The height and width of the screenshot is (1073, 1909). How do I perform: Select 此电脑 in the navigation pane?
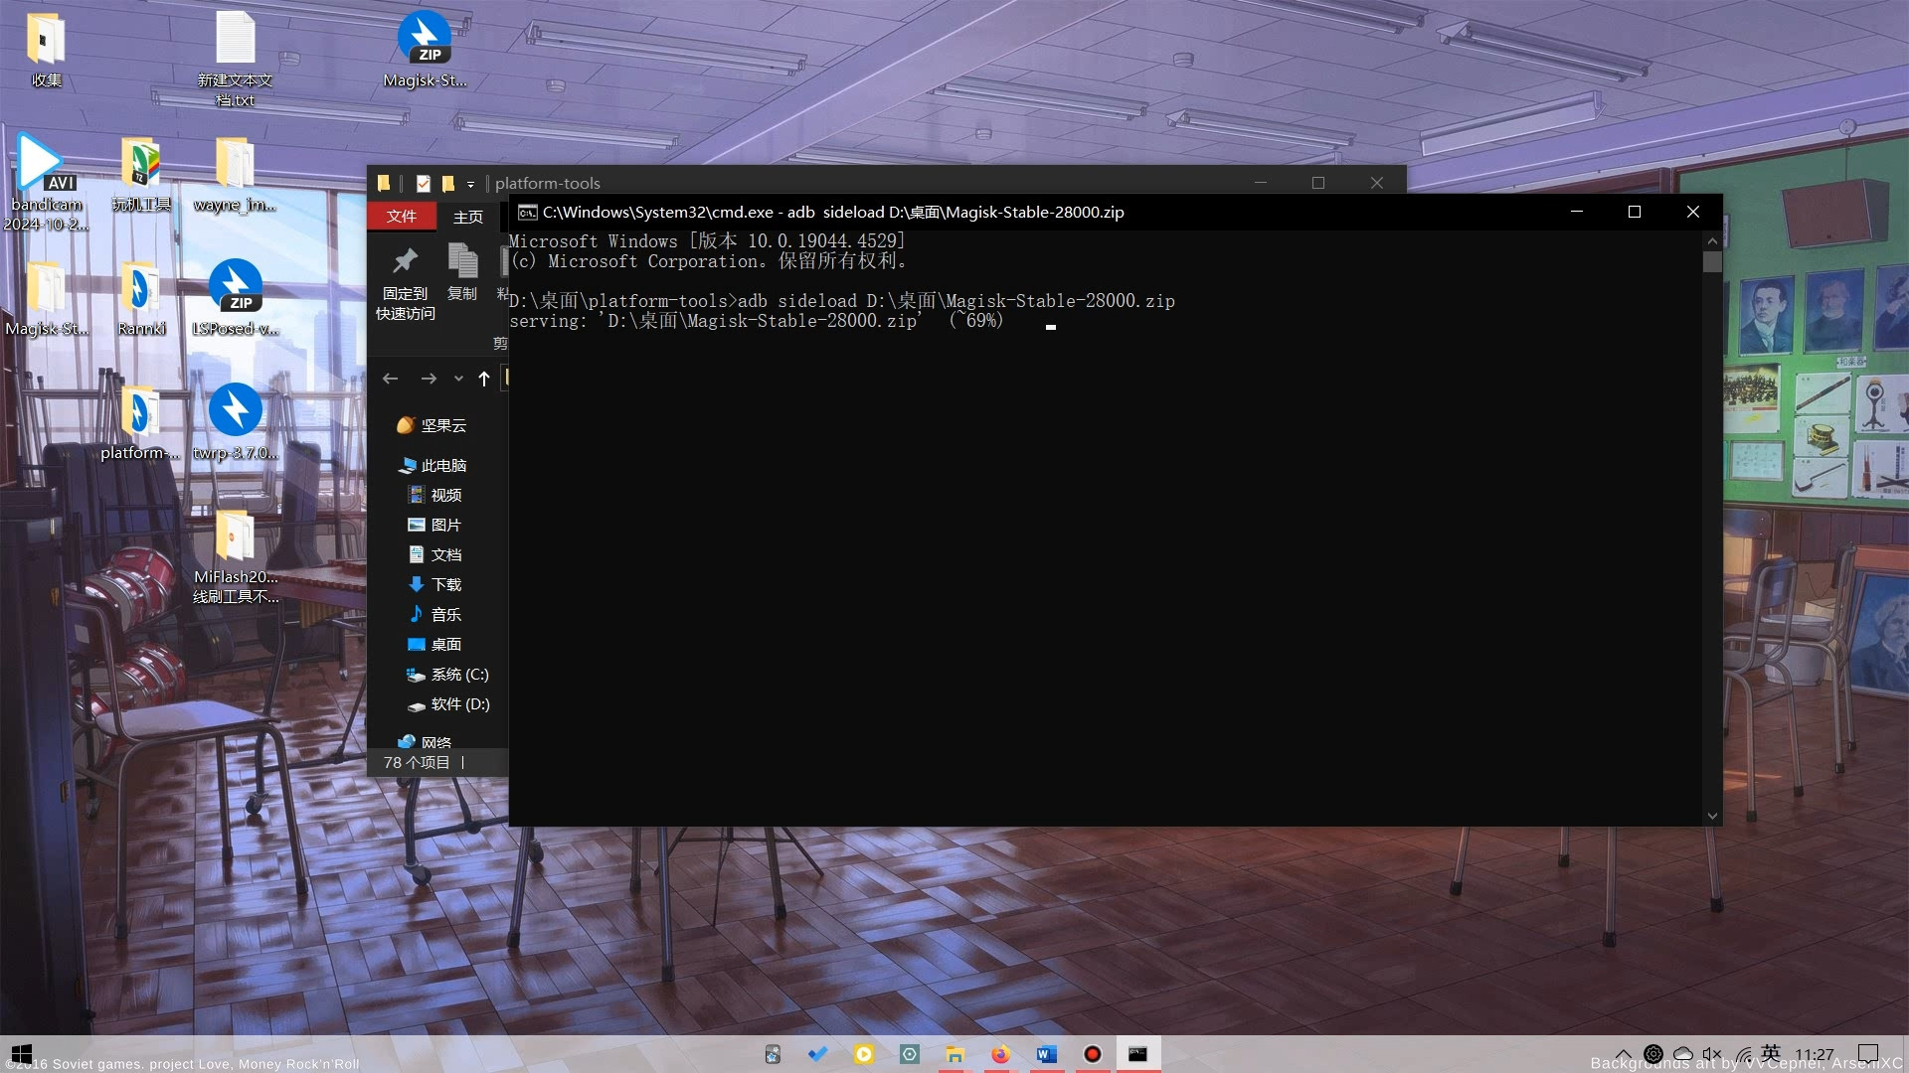433,465
